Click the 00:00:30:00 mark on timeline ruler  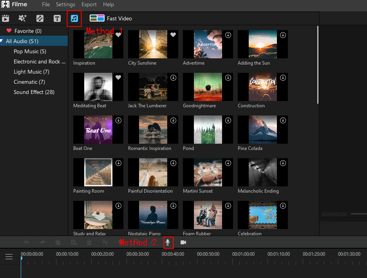(x=137, y=254)
